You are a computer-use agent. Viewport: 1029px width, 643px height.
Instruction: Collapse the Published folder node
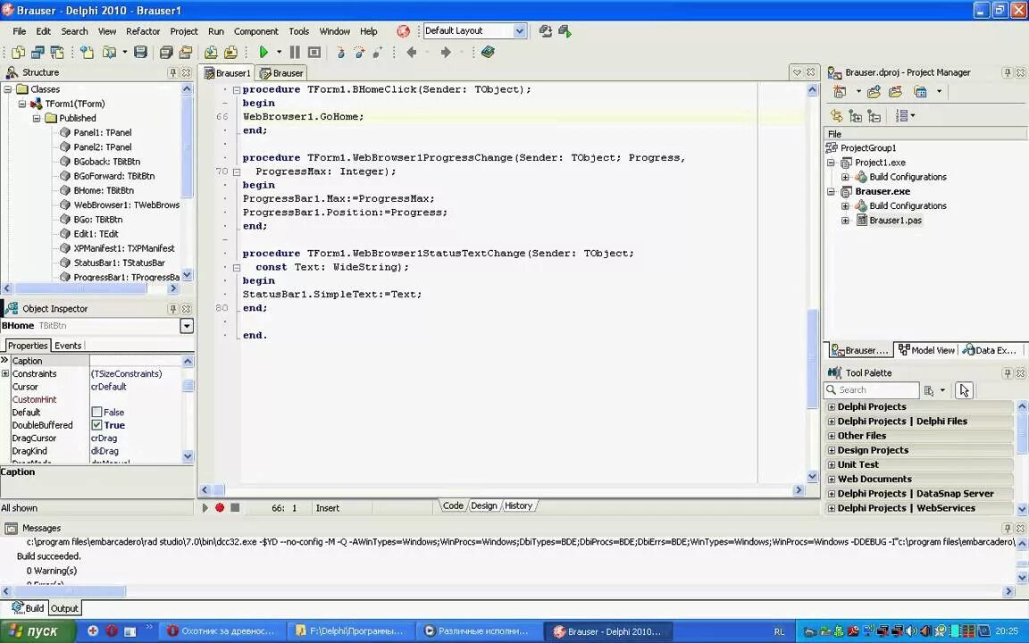click(x=37, y=118)
